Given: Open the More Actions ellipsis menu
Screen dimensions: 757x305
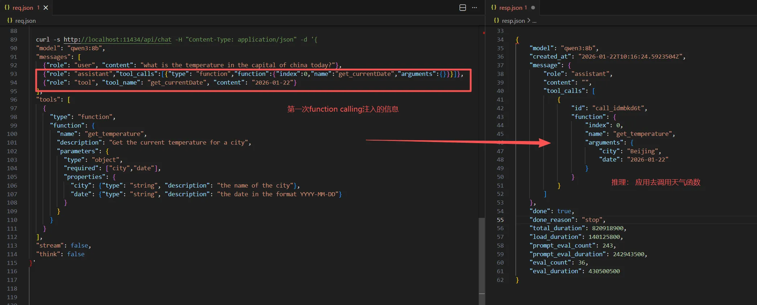Looking at the screenshot, I should pos(474,8).
